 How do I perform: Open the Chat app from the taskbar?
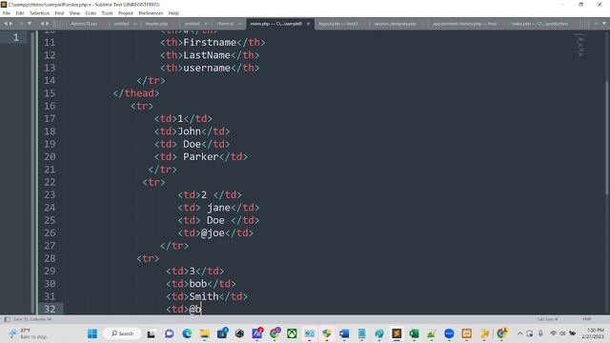(x=169, y=333)
